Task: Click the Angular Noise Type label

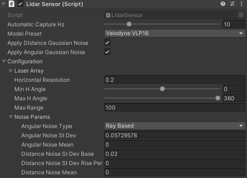Action: pyautogui.click(x=47, y=126)
